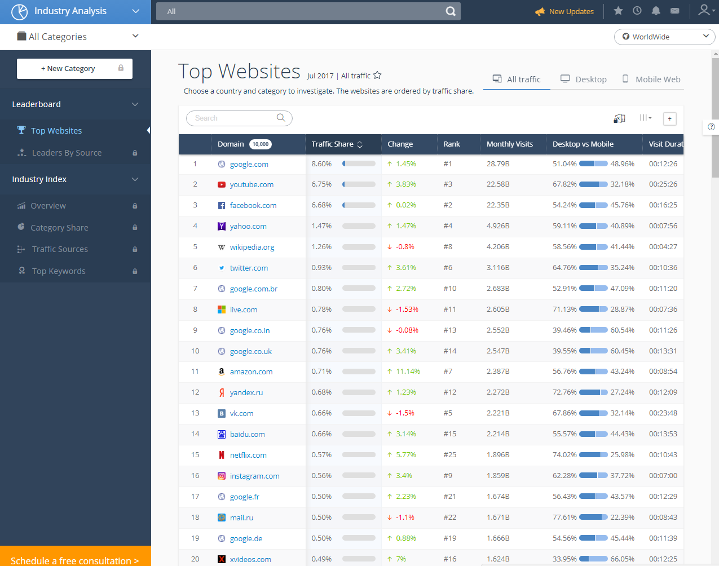Click the locked Overview icon in sidebar

coord(21,205)
